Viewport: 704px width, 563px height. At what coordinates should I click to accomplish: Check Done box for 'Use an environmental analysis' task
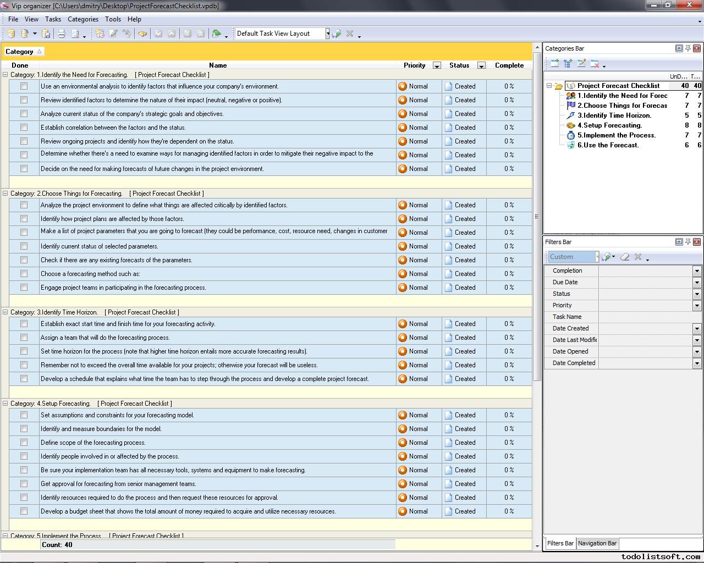coord(24,86)
